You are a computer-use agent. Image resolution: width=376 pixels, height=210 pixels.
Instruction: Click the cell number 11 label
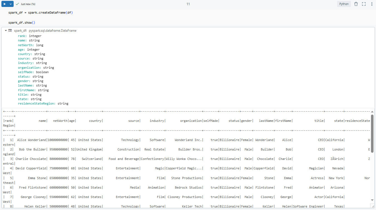(x=188, y=4)
